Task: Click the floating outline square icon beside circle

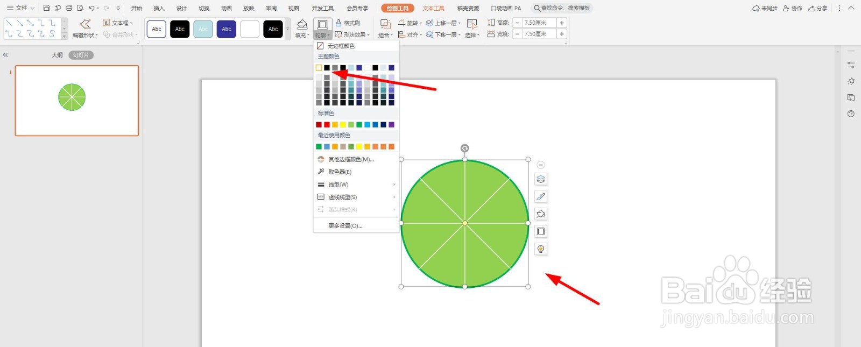Action: 541,231
